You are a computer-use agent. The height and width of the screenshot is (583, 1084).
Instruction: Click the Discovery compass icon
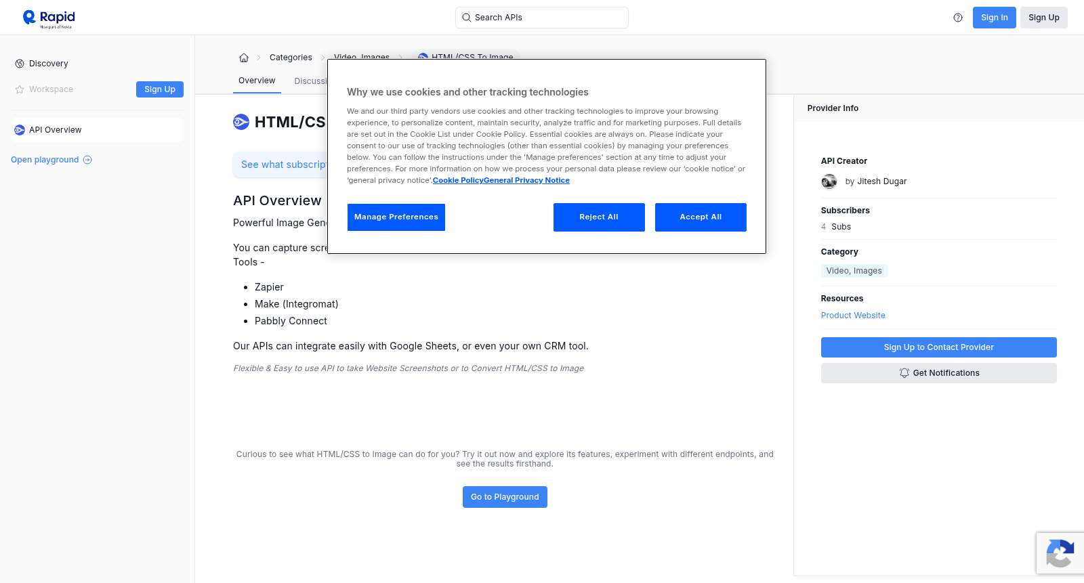pyautogui.click(x=20, y=64)
